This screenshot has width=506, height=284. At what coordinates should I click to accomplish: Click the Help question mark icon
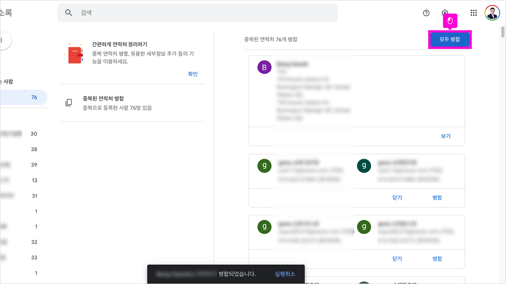426,13
